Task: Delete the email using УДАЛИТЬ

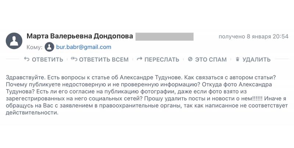Action: pos(257,59)
